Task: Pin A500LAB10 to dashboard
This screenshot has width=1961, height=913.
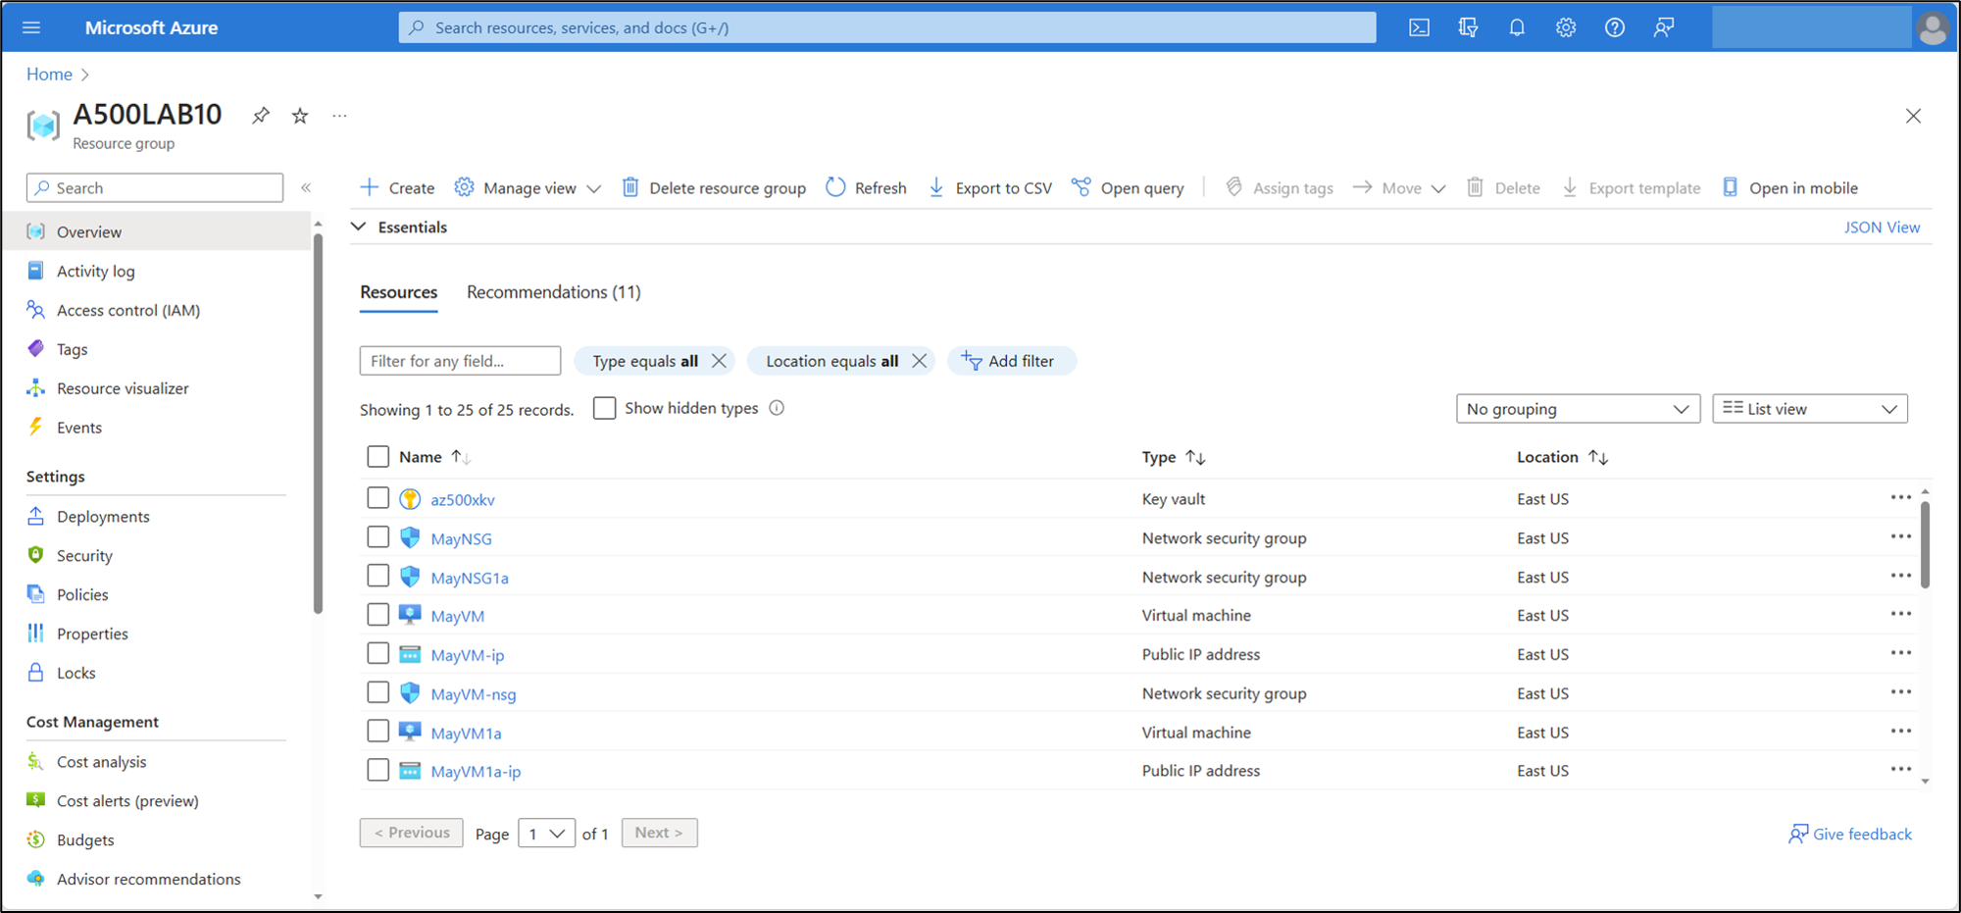Action: 261,116
